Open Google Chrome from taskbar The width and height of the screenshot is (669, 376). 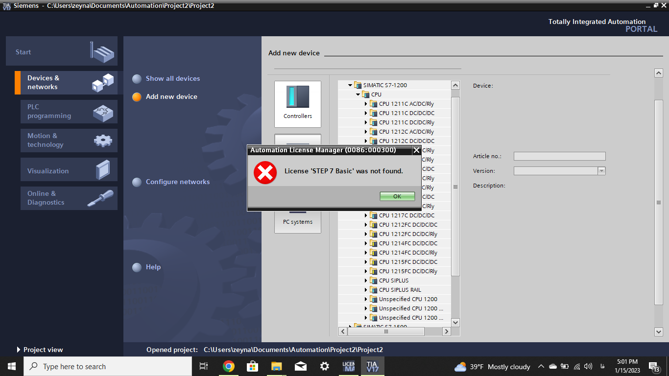[228, 366]
